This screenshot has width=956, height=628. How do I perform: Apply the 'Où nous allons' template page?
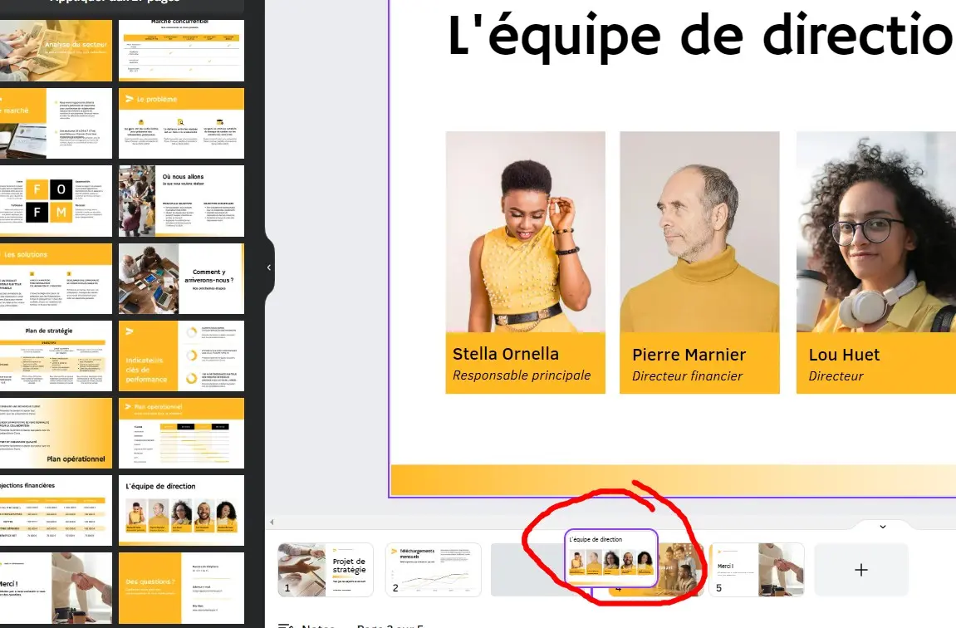pyautogui.click(x=182, y=201)
